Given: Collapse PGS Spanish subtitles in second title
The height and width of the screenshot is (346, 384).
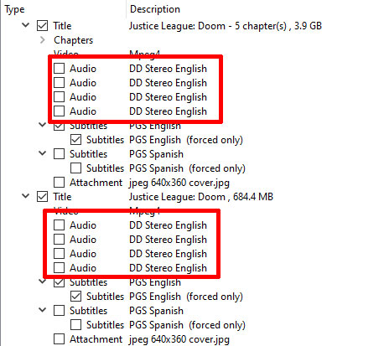Looking at the screenshot, I should tap(43, 310).
